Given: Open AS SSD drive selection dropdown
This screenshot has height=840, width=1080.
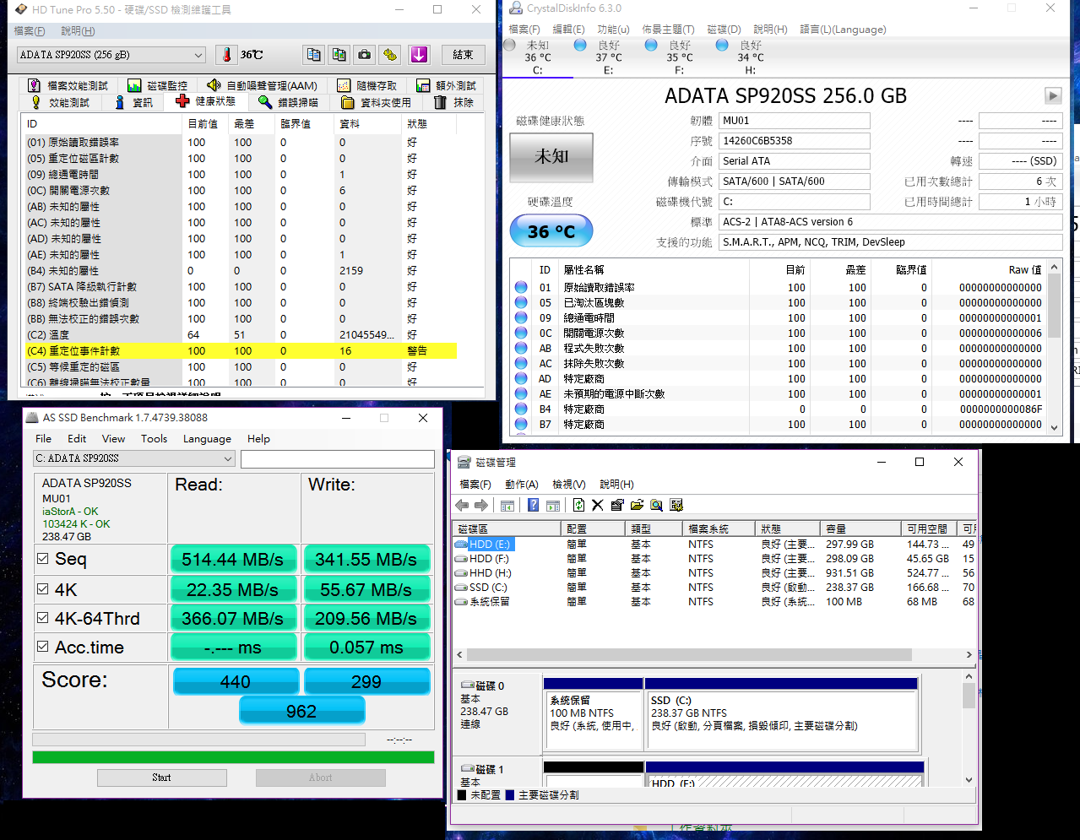Looking at the screenshot, I should pyautogui.click(x=133, y=458).
